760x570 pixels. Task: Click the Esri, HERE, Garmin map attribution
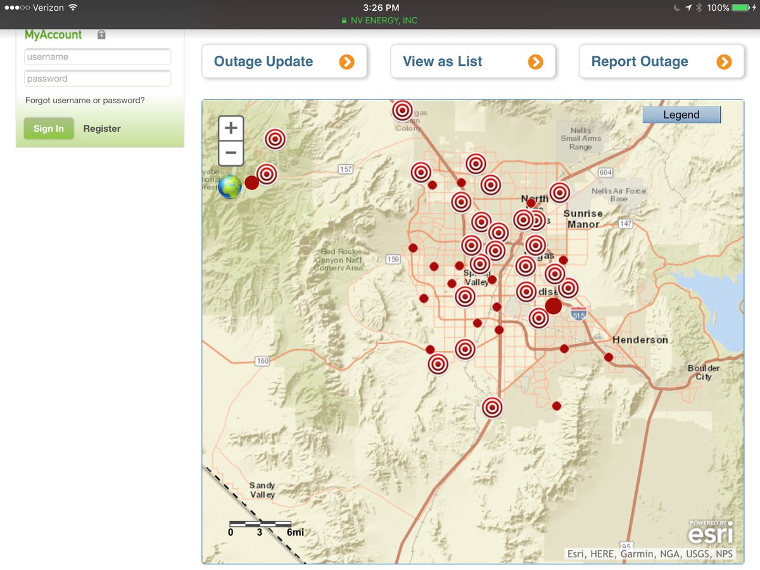(650, 554)
